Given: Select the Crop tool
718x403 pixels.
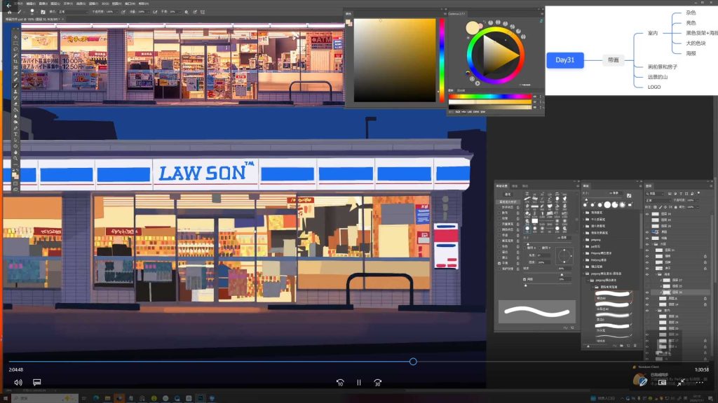Looking at the screenshot, I should [x=15, y=62].
